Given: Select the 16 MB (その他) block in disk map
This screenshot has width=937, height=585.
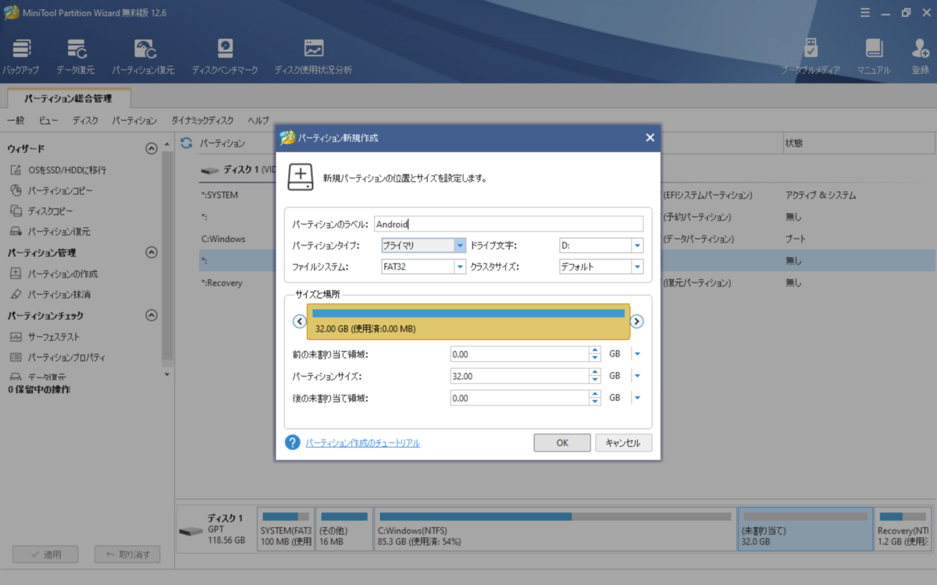Looking at the screenshot, I should click(x=344, y=529).
